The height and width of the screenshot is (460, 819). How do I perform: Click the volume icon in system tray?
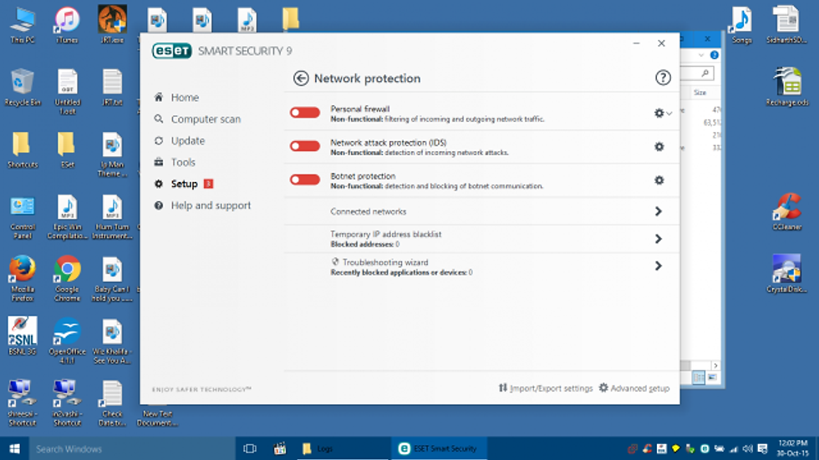(x=748, y=449)
